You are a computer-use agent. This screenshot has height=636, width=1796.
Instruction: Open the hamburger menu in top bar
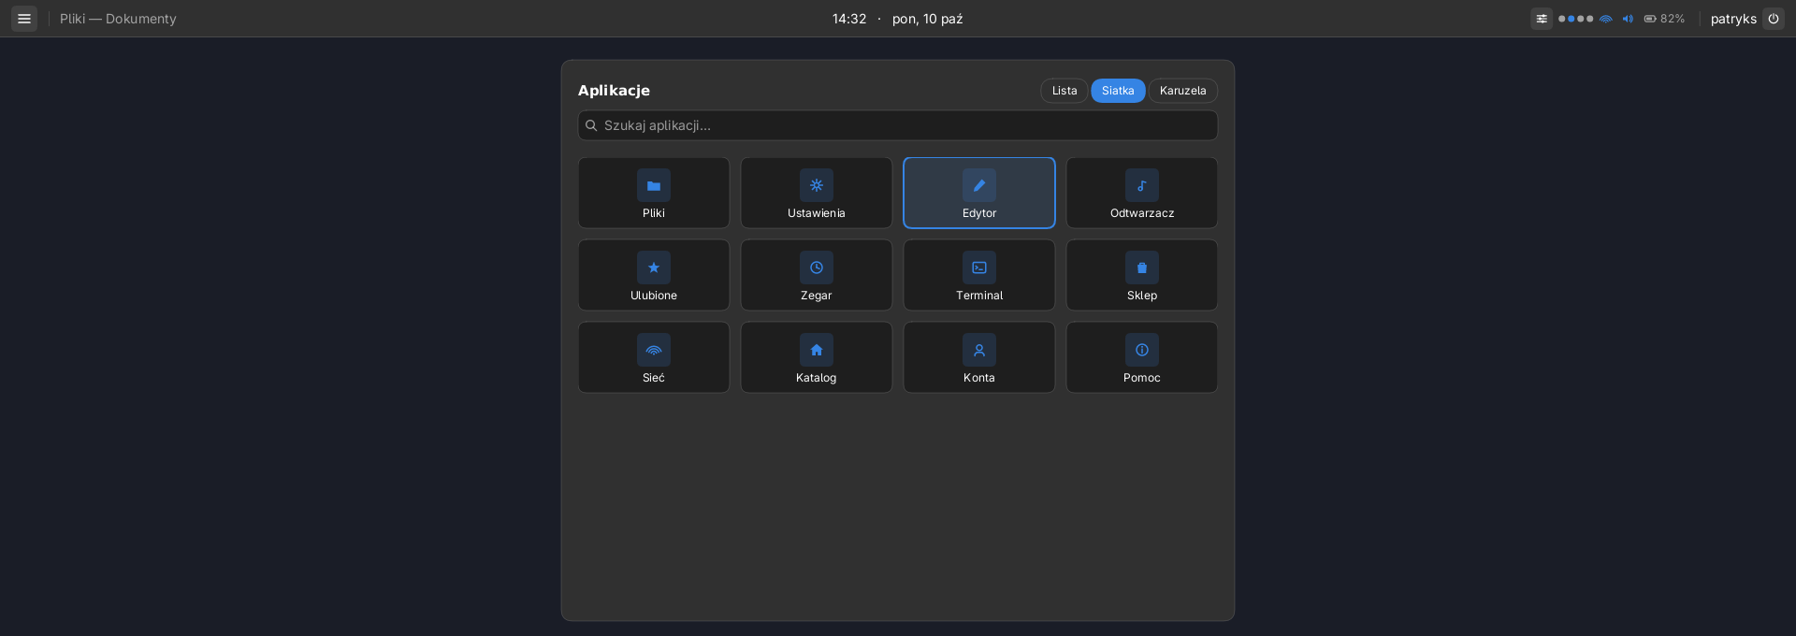point(24,19)
